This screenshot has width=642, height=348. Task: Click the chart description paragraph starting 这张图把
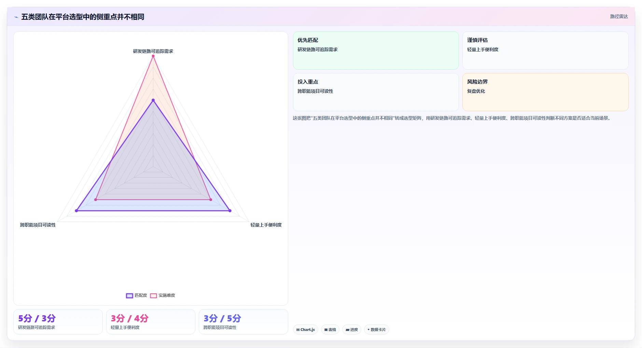(x=452, y=118)
